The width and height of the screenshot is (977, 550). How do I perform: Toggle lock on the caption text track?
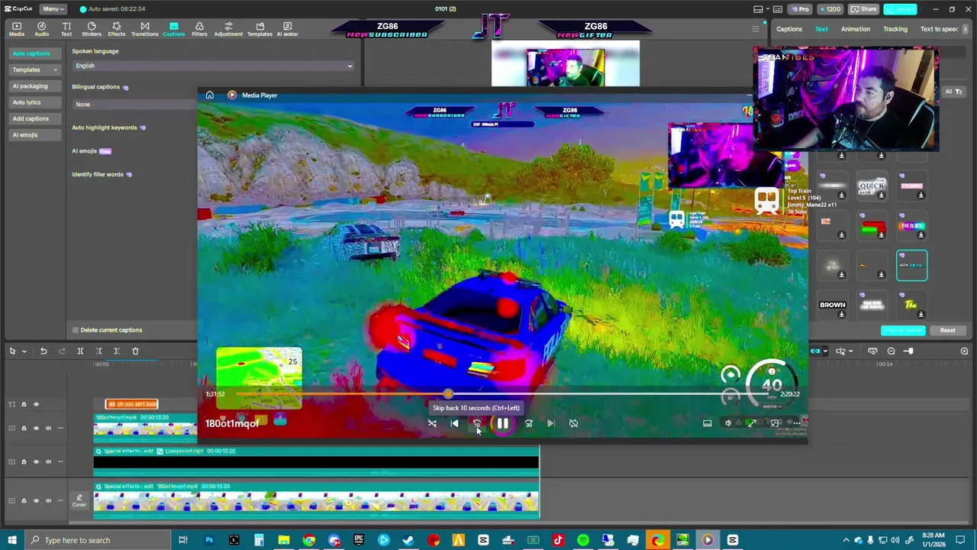tap(24, 404)
